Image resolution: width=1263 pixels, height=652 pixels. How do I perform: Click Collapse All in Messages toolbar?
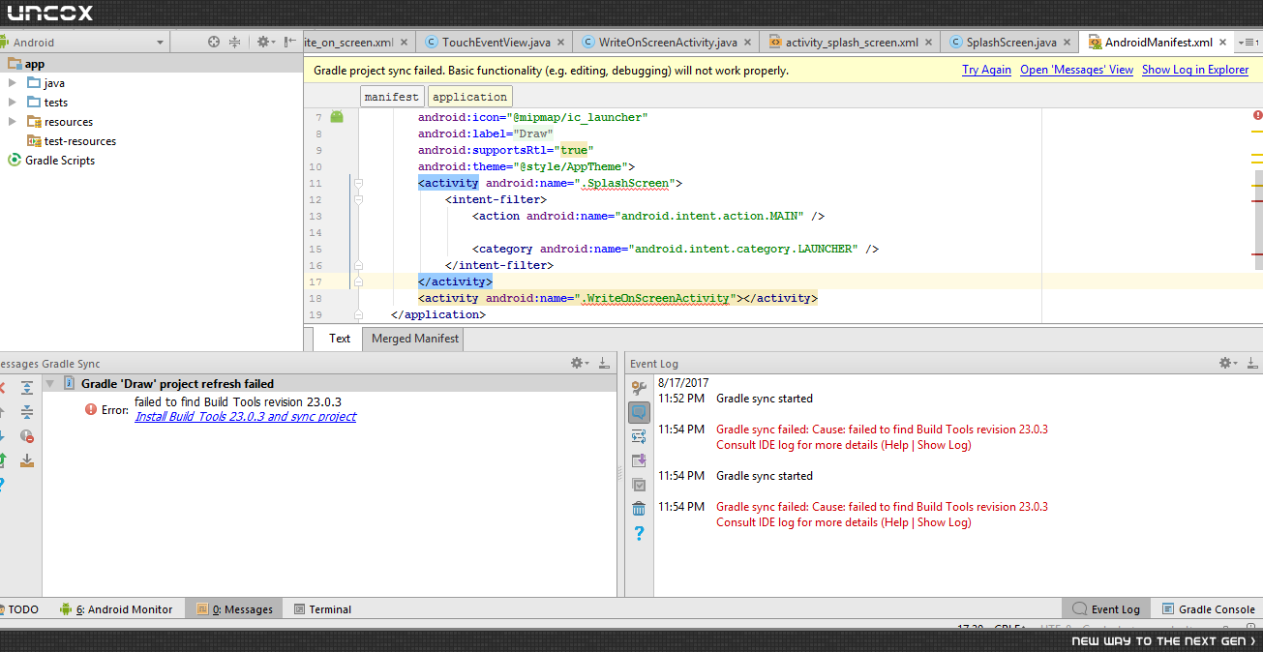[x=27, y=412]
